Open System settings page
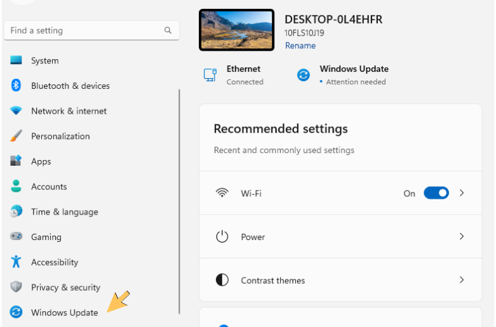The width and height of the screenshot is (496, 327). click(45, 60)
